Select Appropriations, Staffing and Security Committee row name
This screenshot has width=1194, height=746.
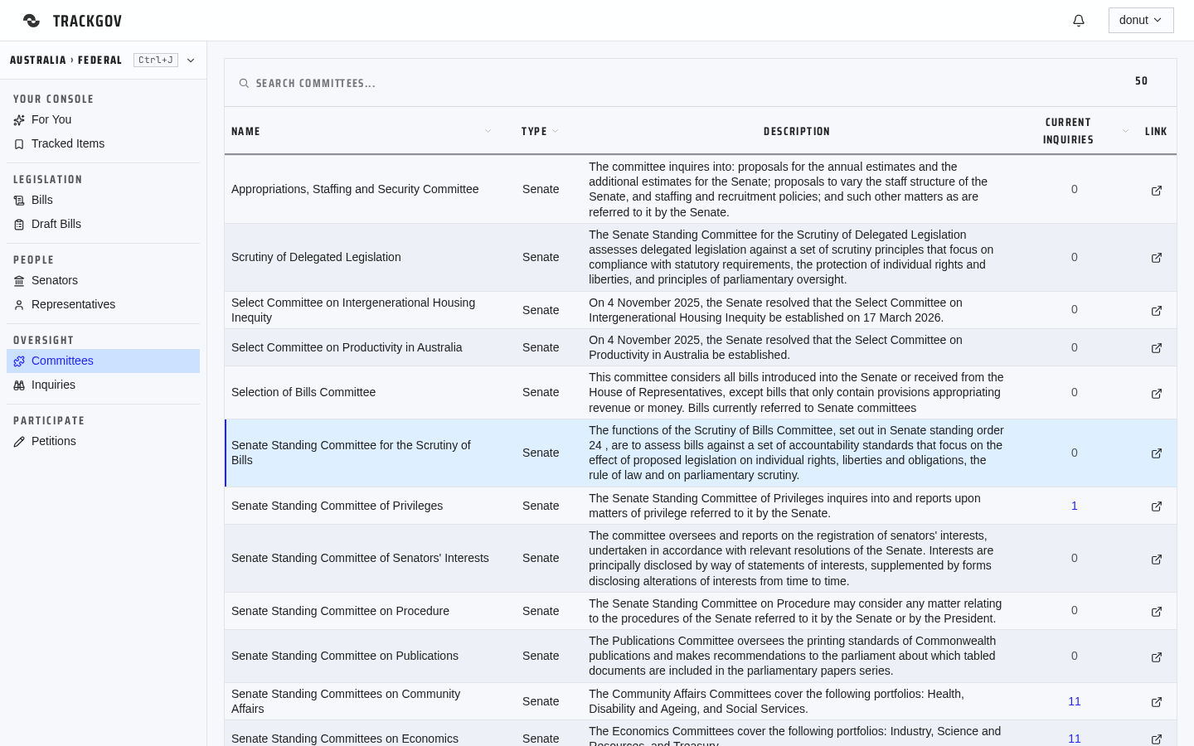pyautogui.click(x=355, y=189)
